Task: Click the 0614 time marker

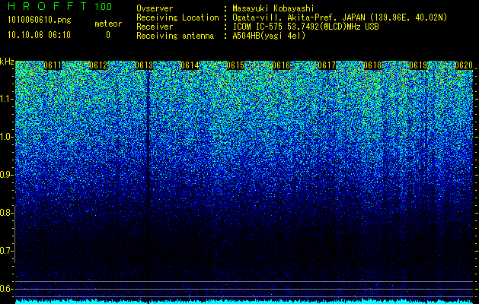Action: (x=190, y=65)
